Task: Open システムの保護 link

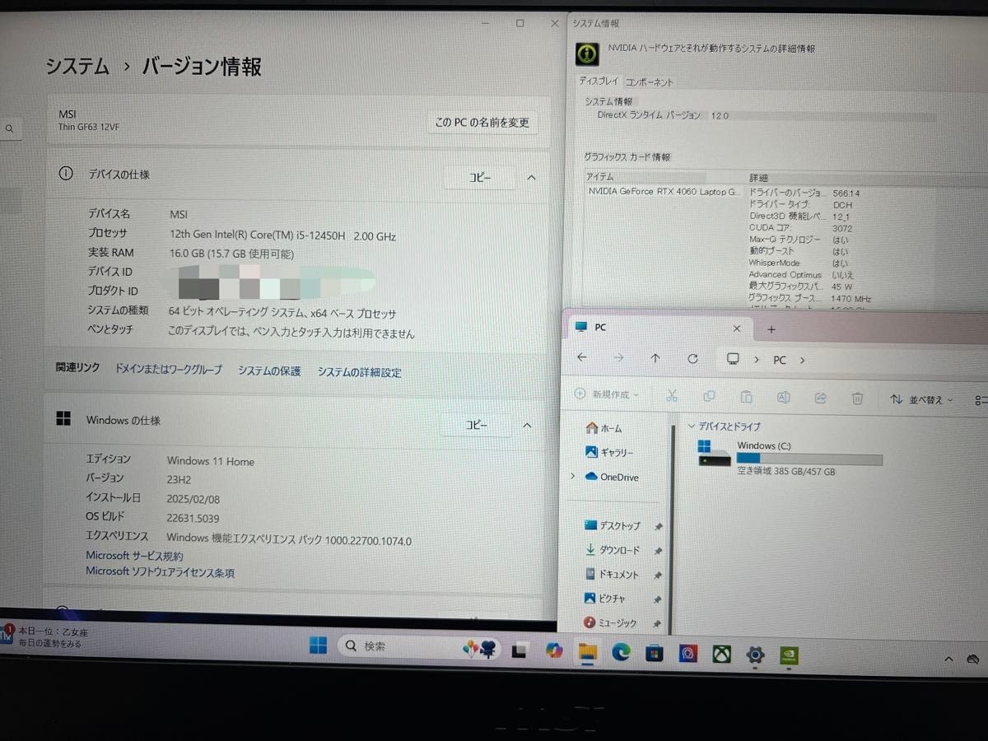Action: [x=269, y=371]
